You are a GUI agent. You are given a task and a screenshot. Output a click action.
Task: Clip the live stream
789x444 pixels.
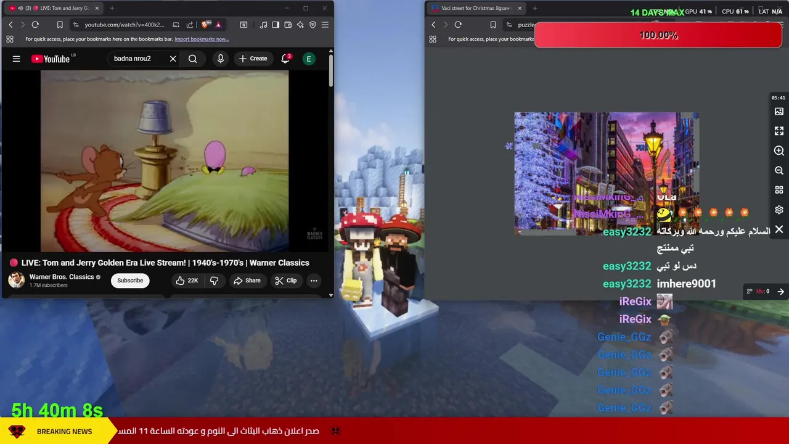point(286,281)
